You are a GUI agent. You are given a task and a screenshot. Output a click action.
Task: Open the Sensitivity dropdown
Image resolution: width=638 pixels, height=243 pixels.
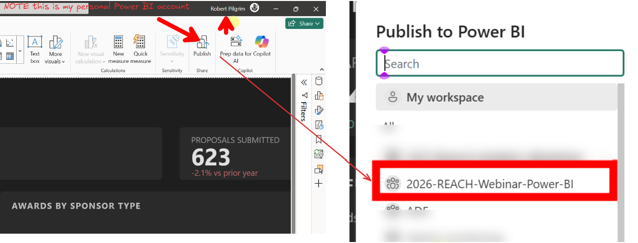coord(172,49)
